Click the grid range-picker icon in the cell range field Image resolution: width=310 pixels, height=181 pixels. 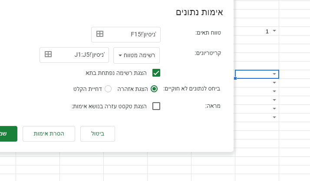[x=100, y=34]
